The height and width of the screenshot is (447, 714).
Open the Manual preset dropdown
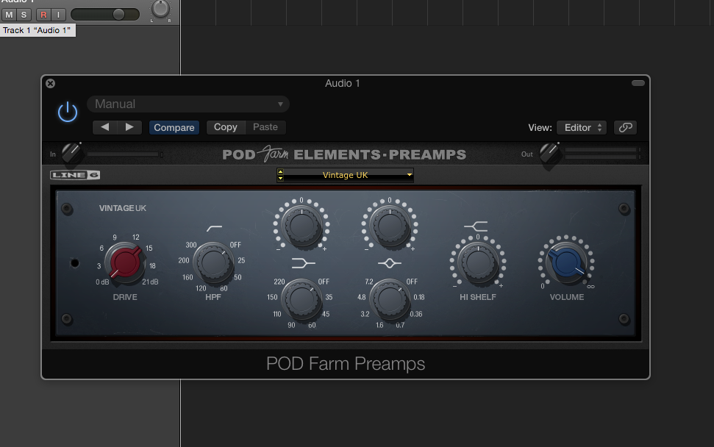click(x=188, y=104)
